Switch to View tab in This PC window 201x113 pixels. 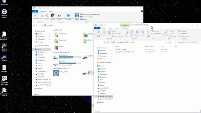coord(50,11)
